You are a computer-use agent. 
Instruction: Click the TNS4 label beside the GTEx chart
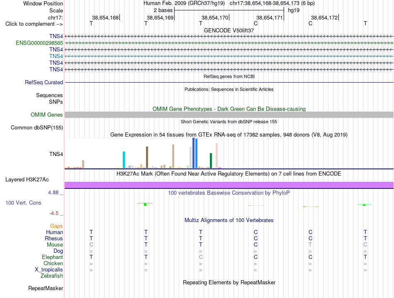[x=56, y=154]
